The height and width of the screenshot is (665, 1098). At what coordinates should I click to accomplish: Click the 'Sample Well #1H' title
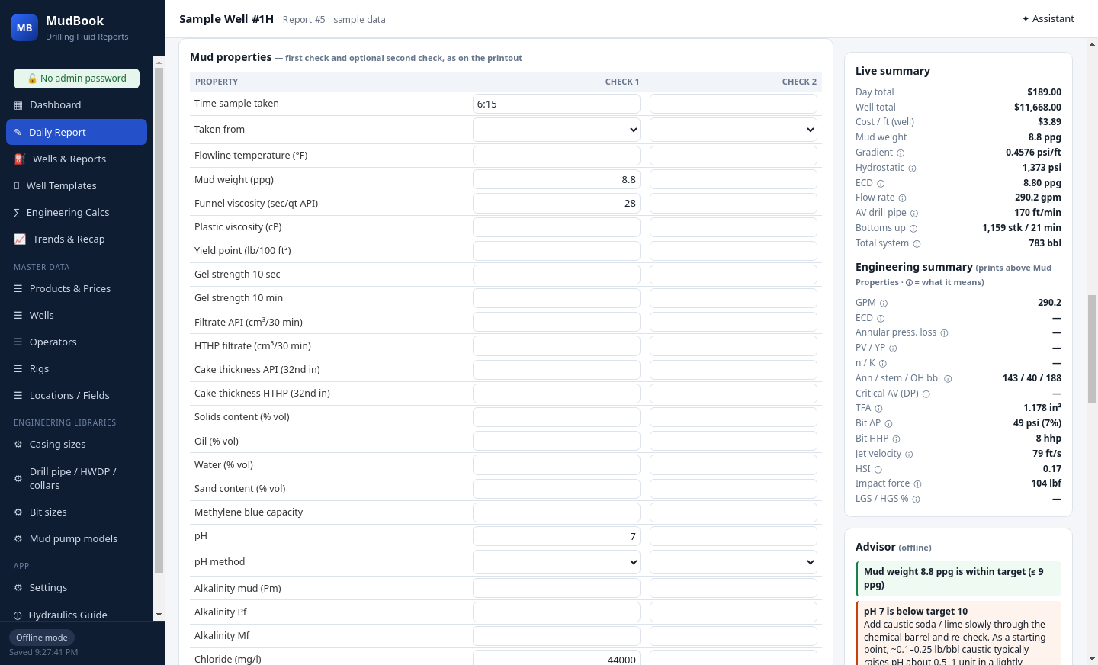[x=226, y=19]
